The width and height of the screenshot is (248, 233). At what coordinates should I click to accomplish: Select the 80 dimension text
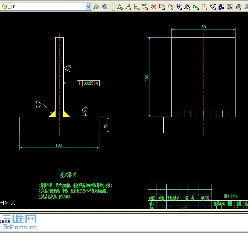coord(203,27)
